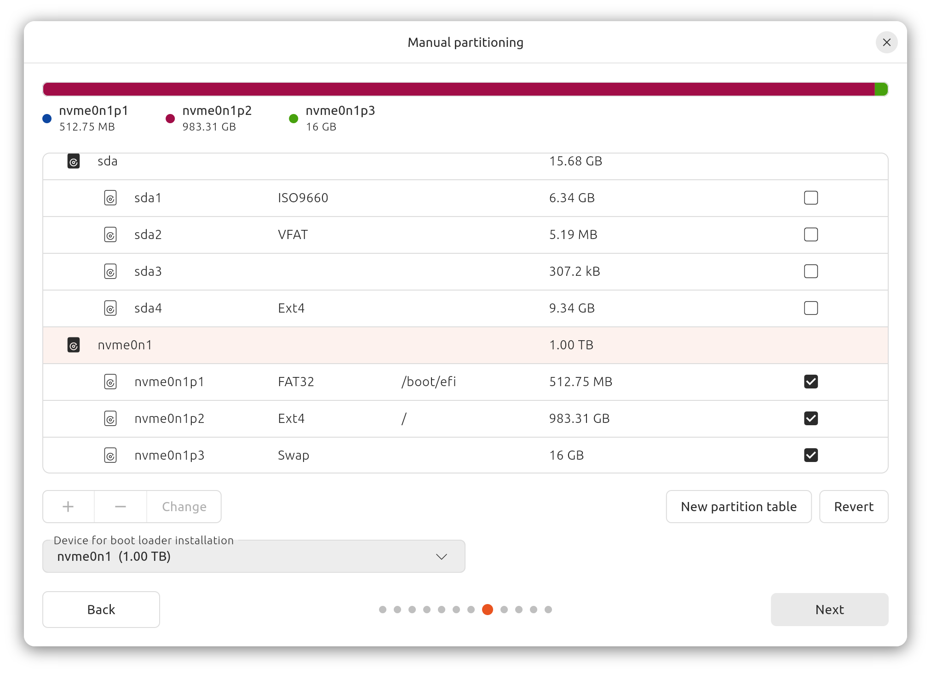Screen dimensions: 931x673
Task: Click the crimson nvme0n1p2 legend dot
Action: 170,119
